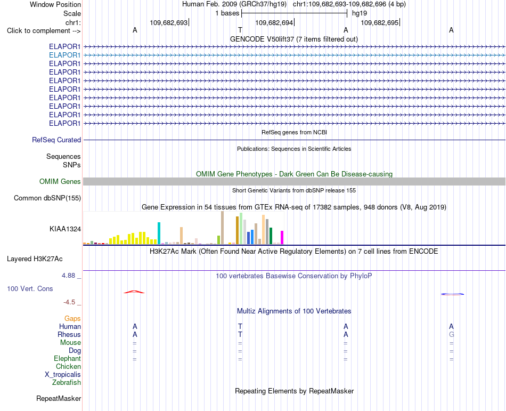506x411 pixels.
Task: Open the Layered H3K27Ac track label
Action: (35, 259)
